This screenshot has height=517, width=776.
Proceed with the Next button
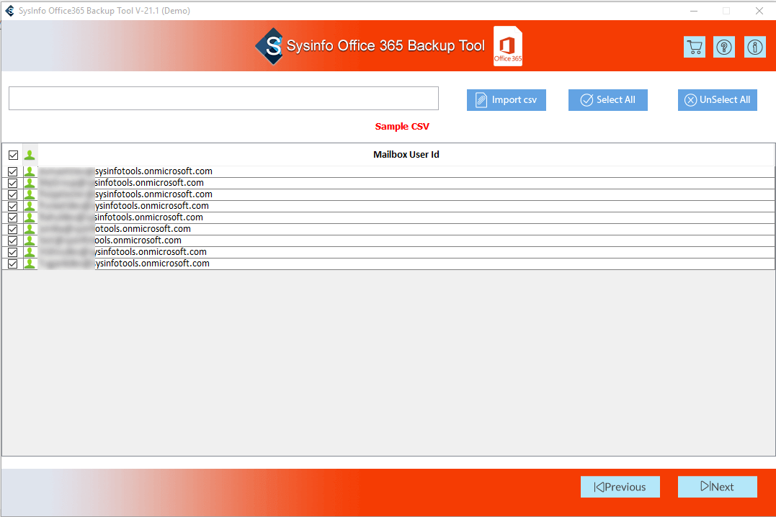point(717,487)
